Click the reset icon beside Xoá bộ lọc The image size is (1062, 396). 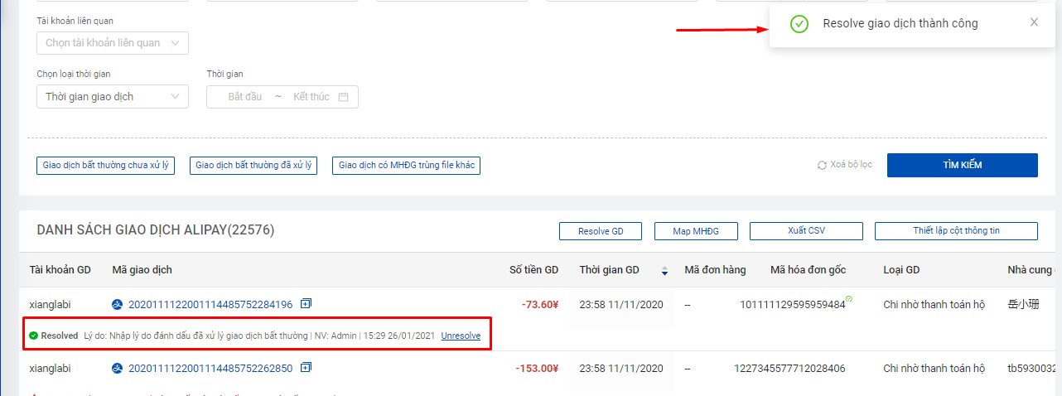822,165
